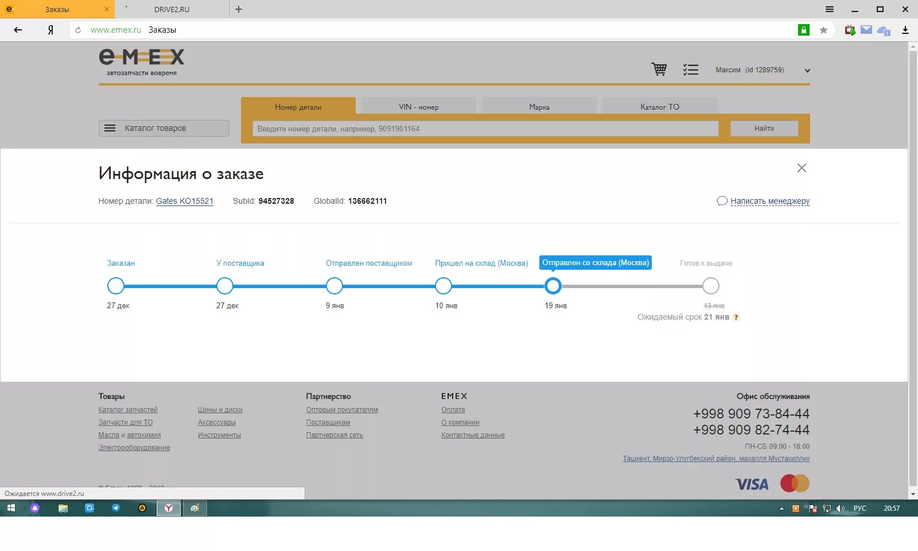This screenshot has height=551, width=918.
Task: Select the Номер детали search tab
Action: tap(298, 107)
